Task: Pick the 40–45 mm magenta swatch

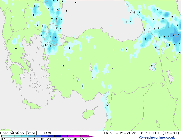Action: click(x=77, y=136)
